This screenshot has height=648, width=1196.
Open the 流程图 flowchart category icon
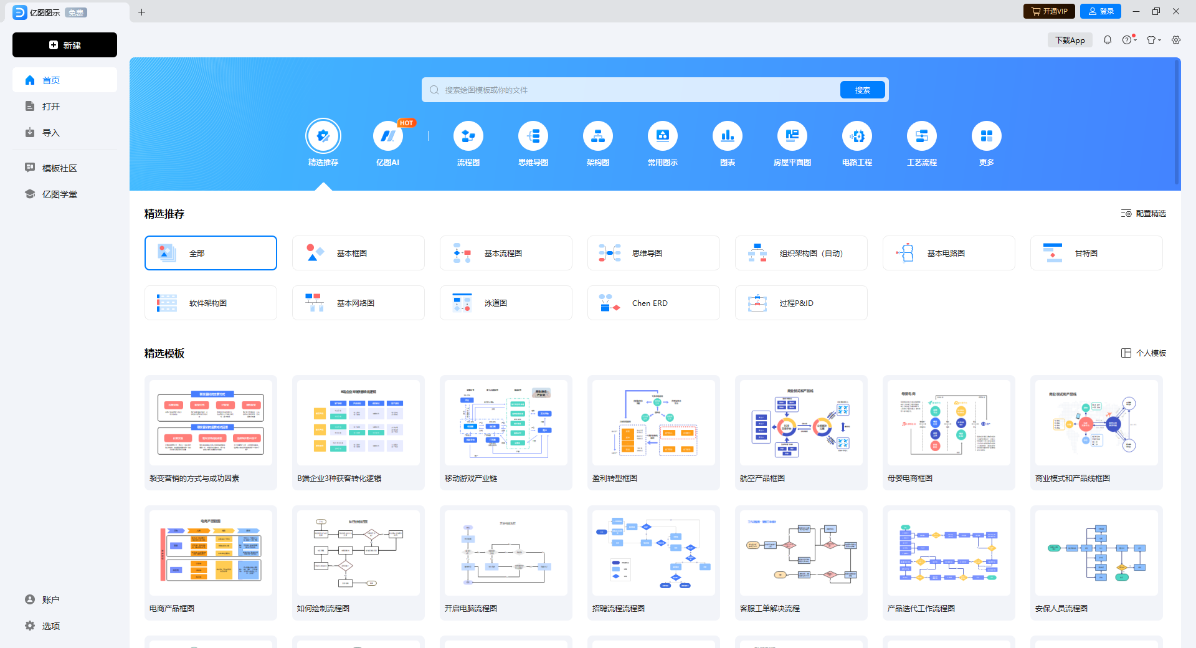pos(468,136)
